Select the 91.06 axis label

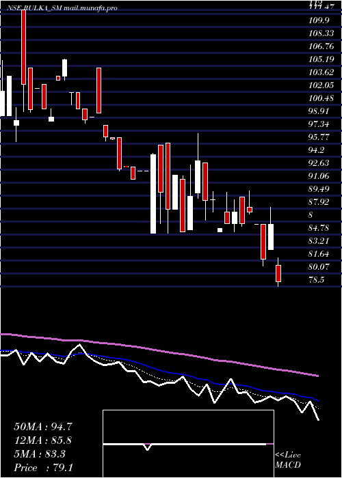tap(319, 176)
